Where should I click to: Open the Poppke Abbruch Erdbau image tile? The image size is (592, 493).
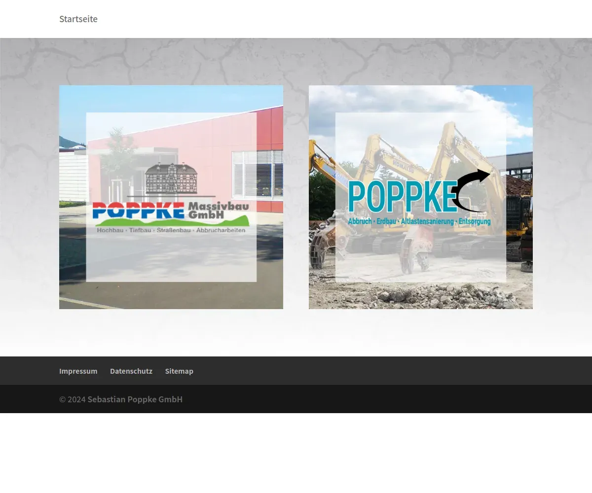(x=421, y=197)
